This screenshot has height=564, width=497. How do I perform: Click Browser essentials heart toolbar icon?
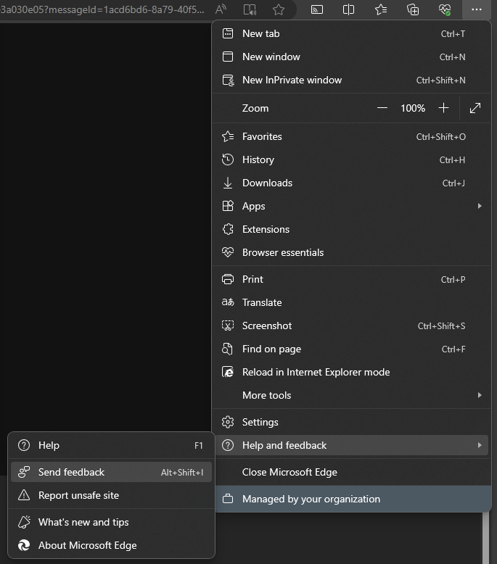[x=445, y=9]
